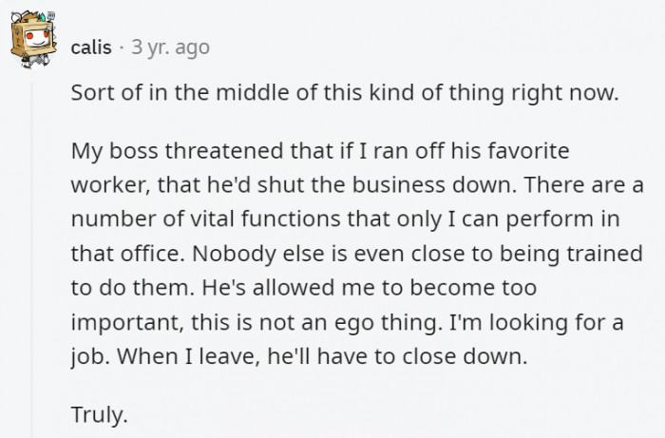Open the calis username profile link

(91, 47)
